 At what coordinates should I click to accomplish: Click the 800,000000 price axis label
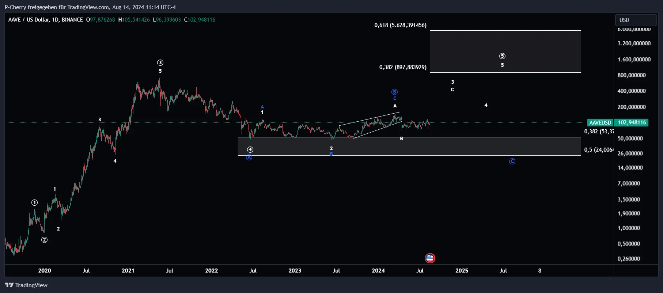(x=632, y=75)
